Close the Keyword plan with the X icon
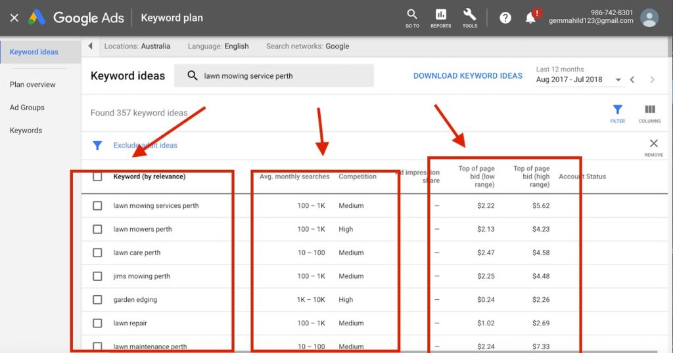Screen dimensions: 673x353 click(14, 18)
